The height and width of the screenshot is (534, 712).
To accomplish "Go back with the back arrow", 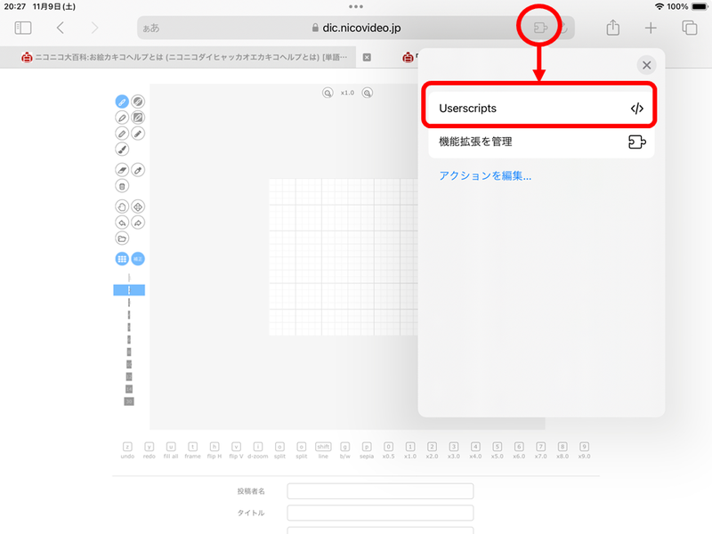I will coord(60,28).
